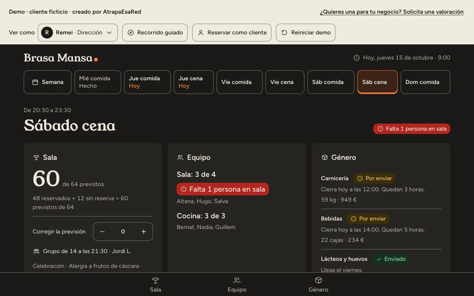Click the clock icon beside today's date

click(357, 58)
